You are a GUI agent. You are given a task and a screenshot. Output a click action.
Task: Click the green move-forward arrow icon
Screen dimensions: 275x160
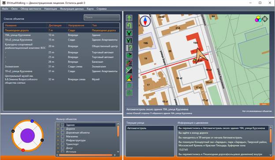[x=129, y=18]
